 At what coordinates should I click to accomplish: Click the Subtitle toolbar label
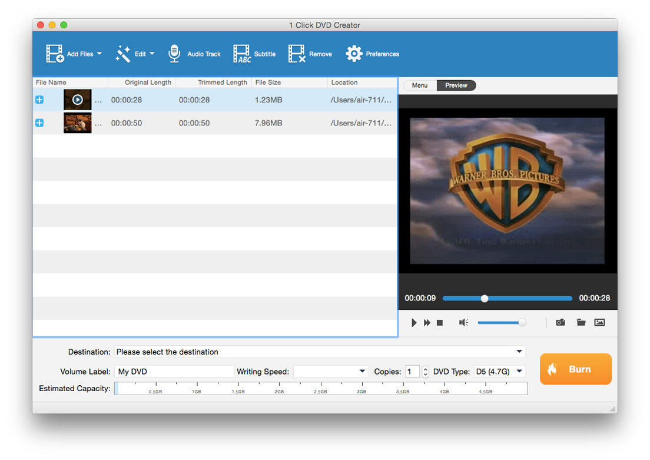(x=264, y=54)
